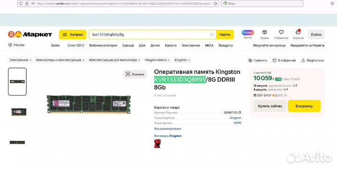Click the Поделиться share icon
Viewport: 337px width, 169px height.
click(x=313, y=60)
